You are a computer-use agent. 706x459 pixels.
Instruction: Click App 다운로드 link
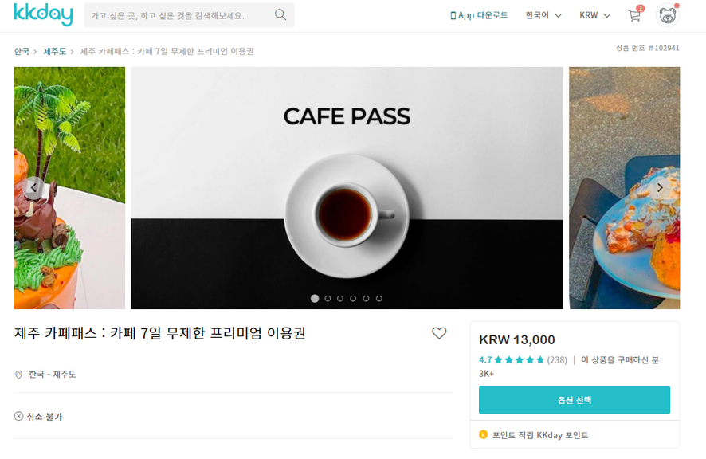tap(479, 15)
